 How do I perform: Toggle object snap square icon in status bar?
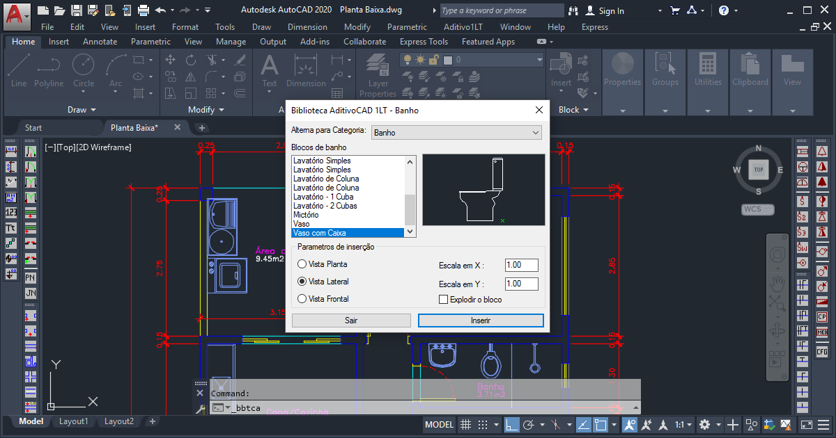pos(601,425)
